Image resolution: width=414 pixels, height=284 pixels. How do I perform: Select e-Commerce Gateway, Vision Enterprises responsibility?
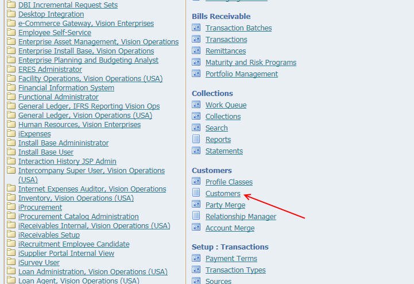[x=86, y=24]
